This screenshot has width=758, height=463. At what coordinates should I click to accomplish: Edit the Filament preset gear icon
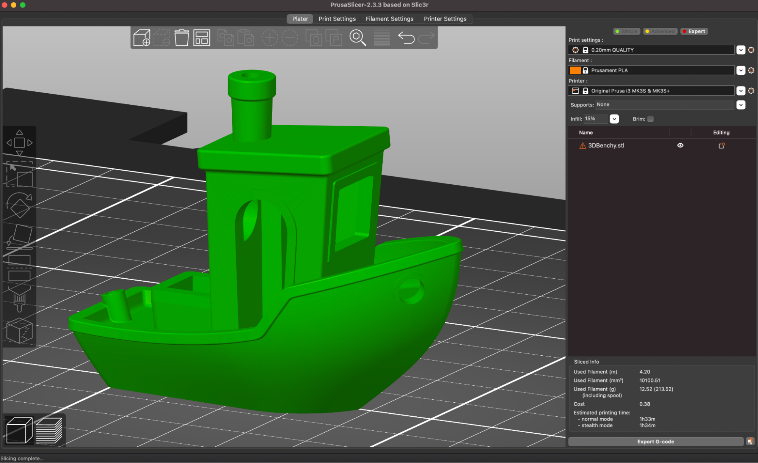751,71
